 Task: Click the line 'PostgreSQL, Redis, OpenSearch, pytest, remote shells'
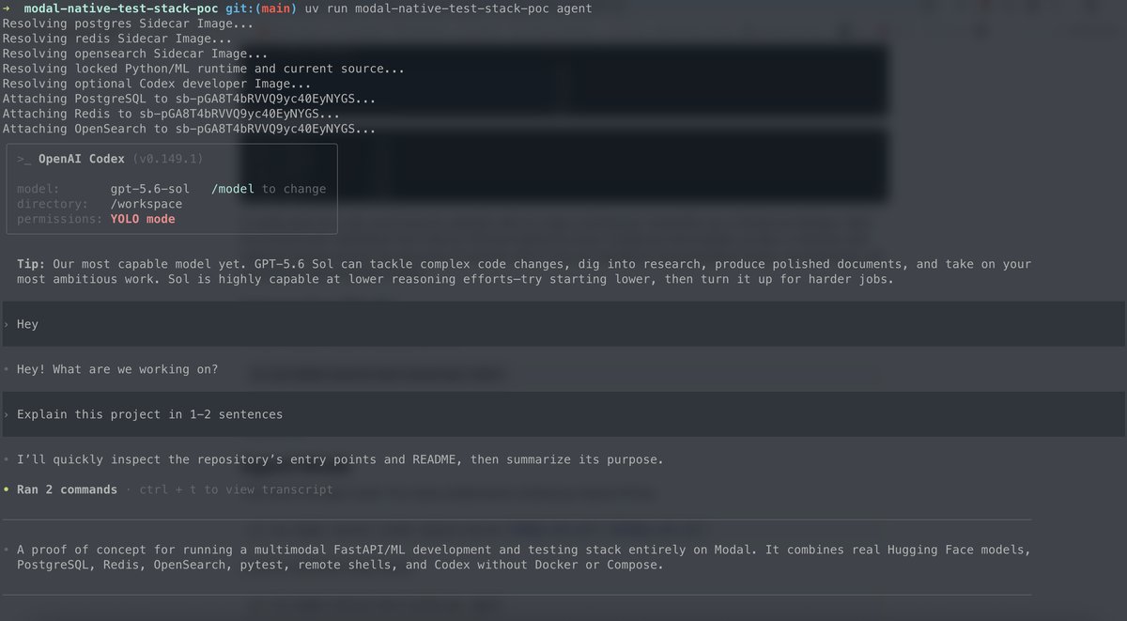[340, 565]
